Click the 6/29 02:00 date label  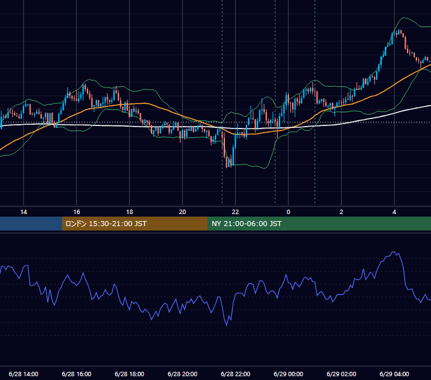pos(342,374)
